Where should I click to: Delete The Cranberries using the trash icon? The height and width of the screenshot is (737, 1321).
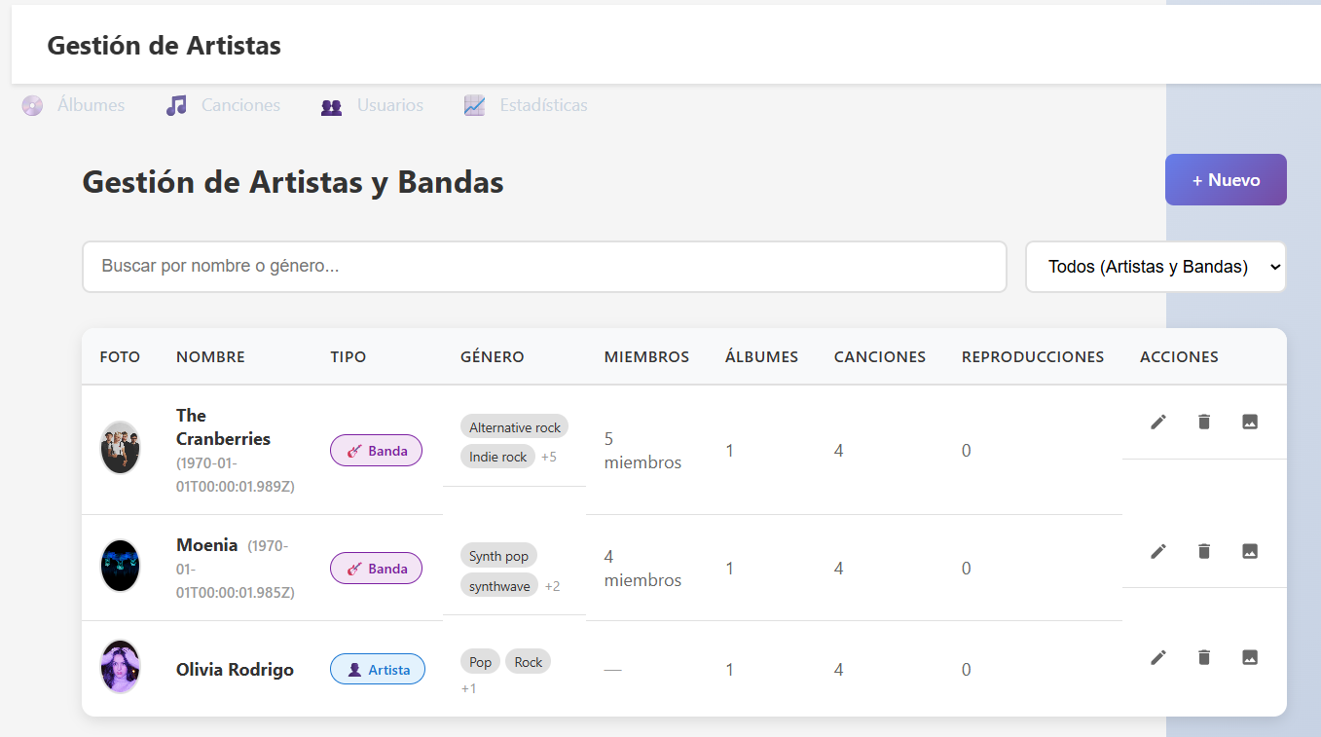tap(1204, 422)
